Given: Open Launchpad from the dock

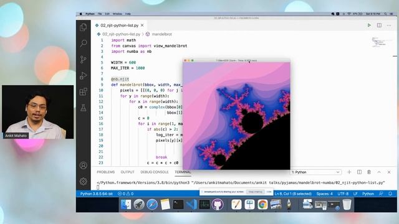Looking at the screenshot, I should (x=138, y=204).
